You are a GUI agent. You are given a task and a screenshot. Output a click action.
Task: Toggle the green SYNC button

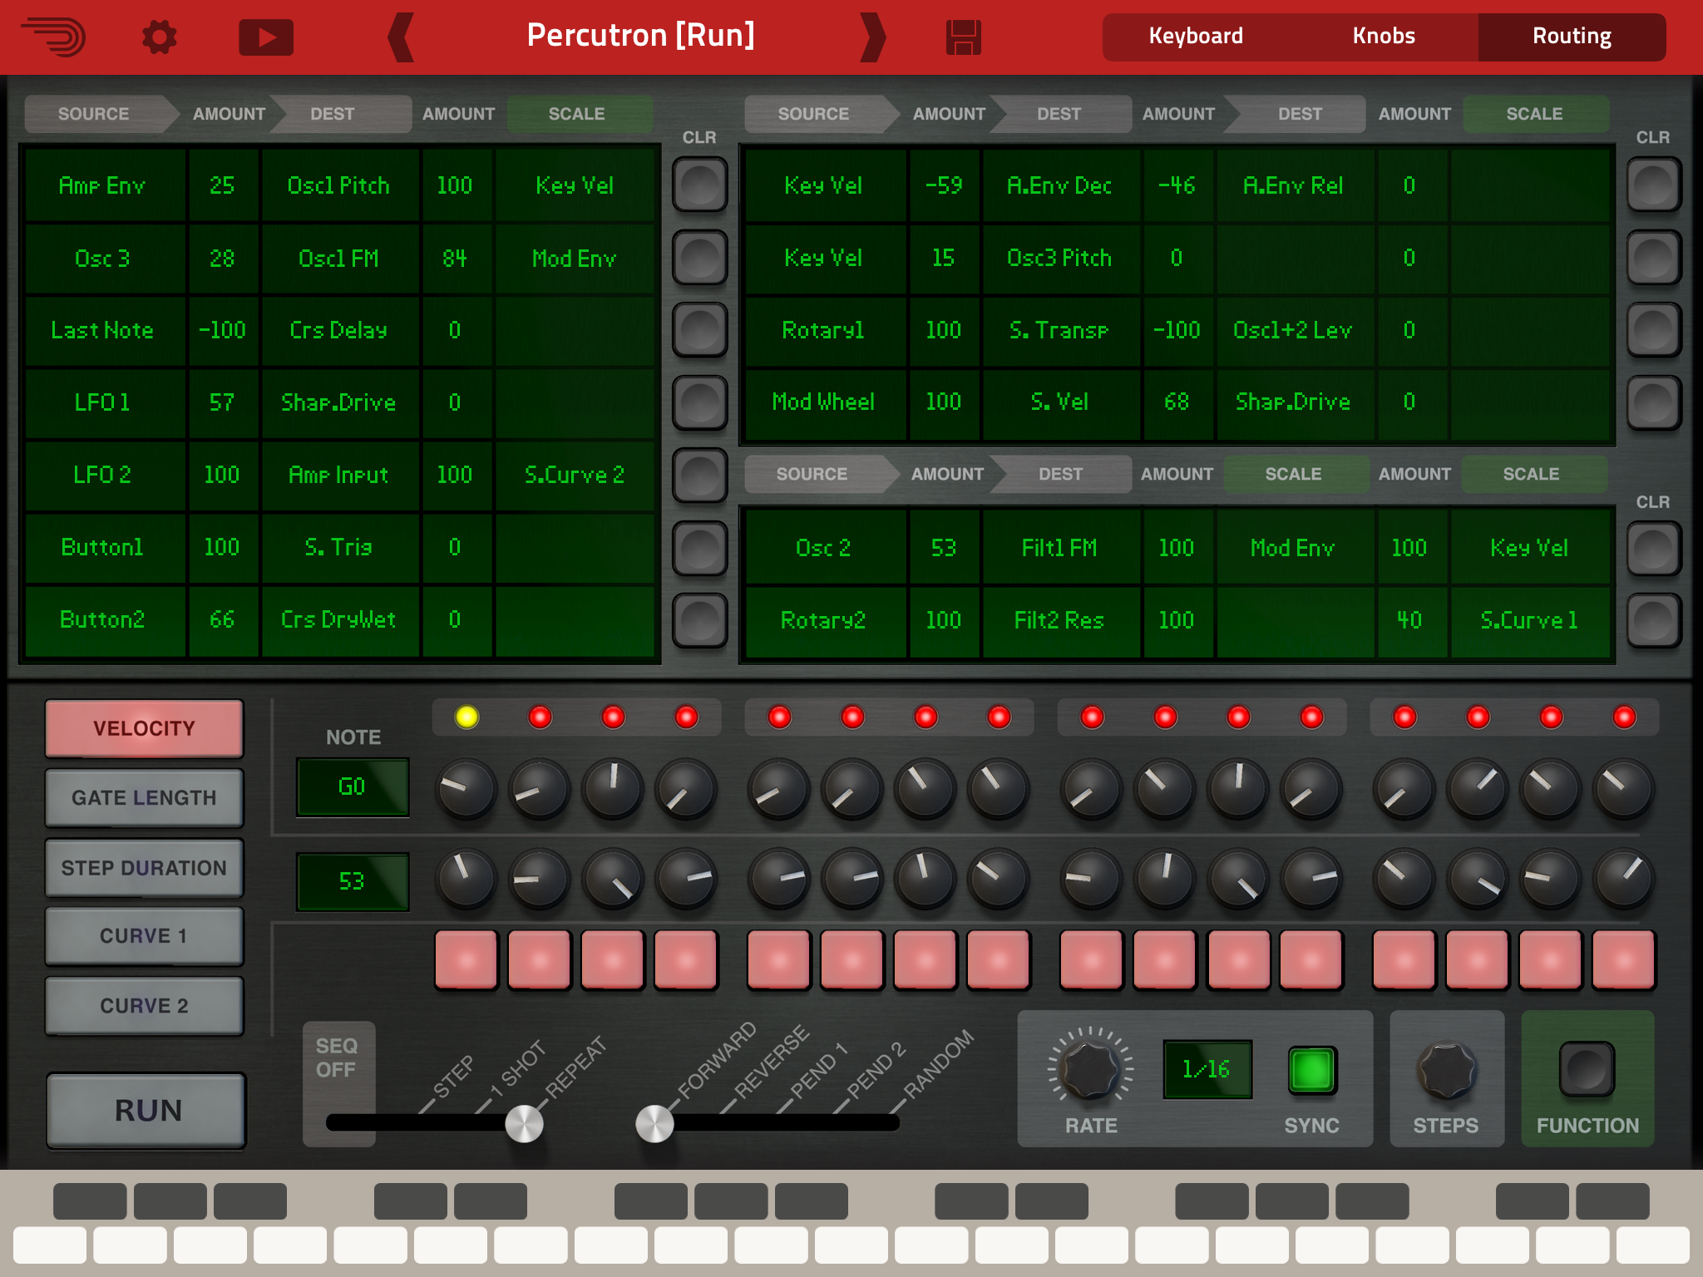point(1311,1069)
